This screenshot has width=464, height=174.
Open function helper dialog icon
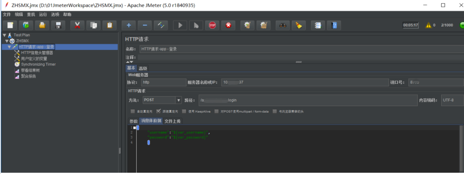[x=318, y=25]
